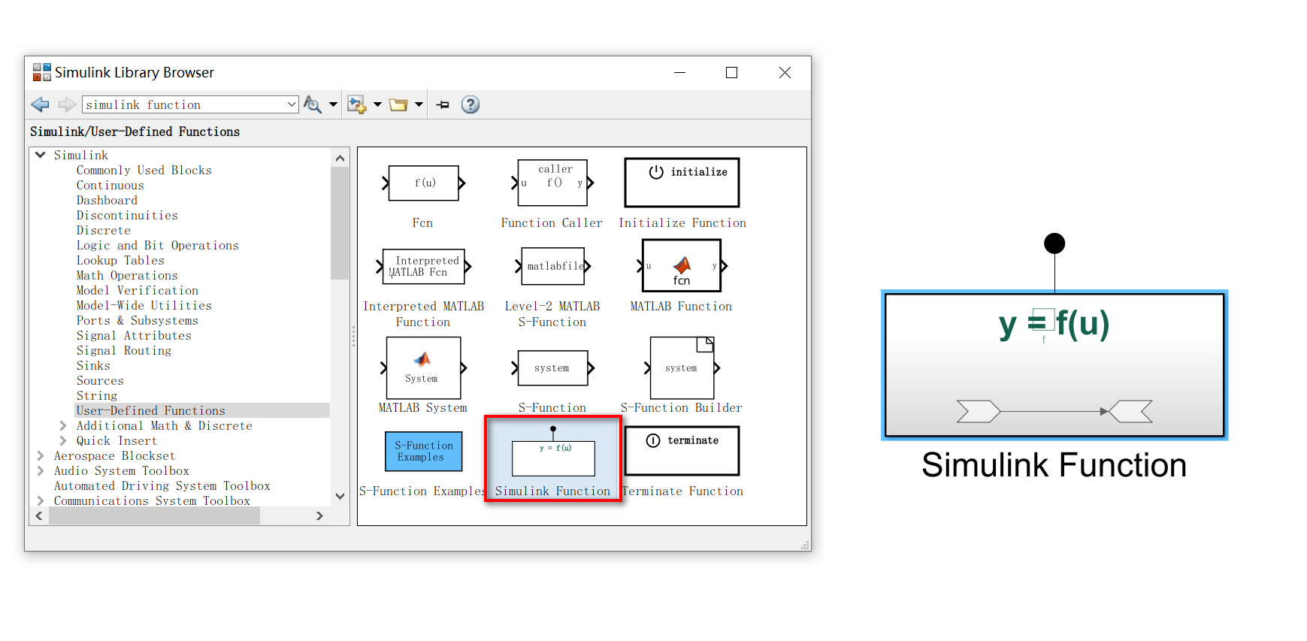Select the blue S-Function Examples block
This screenshot has height=641, width=1307.
(x=423, y=451)
